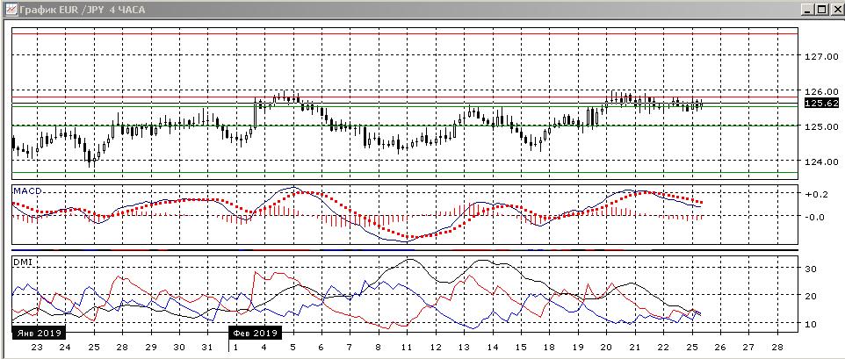Click the +0.2 MACD scale label
This screenshot has height=359, width=845.
(x=816, y=194)
